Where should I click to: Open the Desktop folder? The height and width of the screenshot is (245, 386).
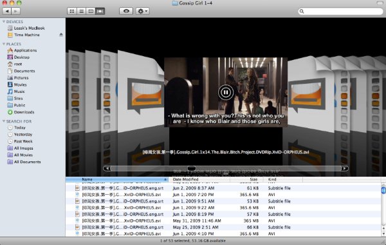[19, 57]
